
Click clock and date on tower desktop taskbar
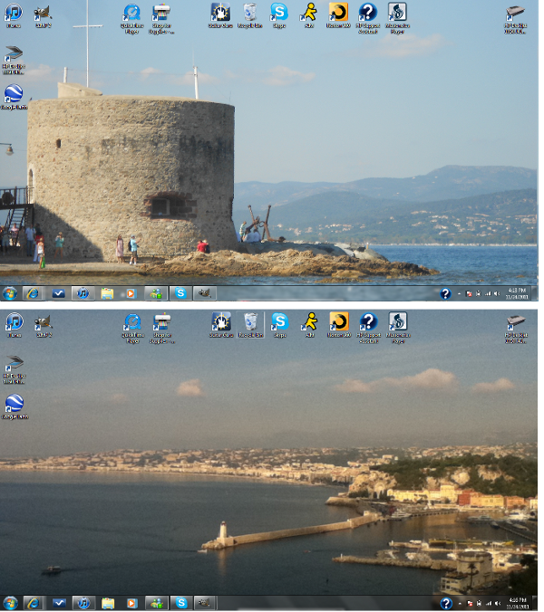517,294
